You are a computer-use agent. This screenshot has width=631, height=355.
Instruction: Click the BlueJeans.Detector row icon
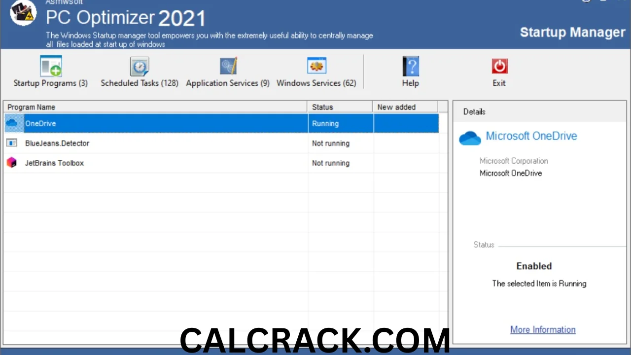coord(12,143)
